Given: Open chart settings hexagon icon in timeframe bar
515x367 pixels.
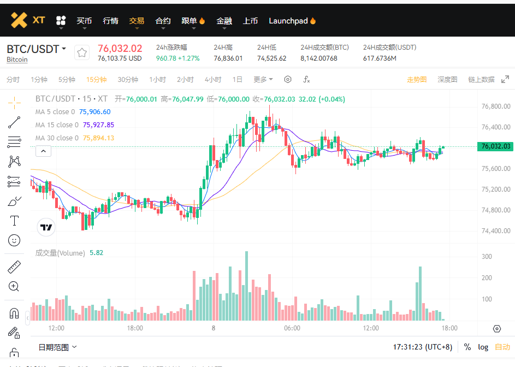Looking at the screenshot, I should pyautogui.click(x=288, y=80).
